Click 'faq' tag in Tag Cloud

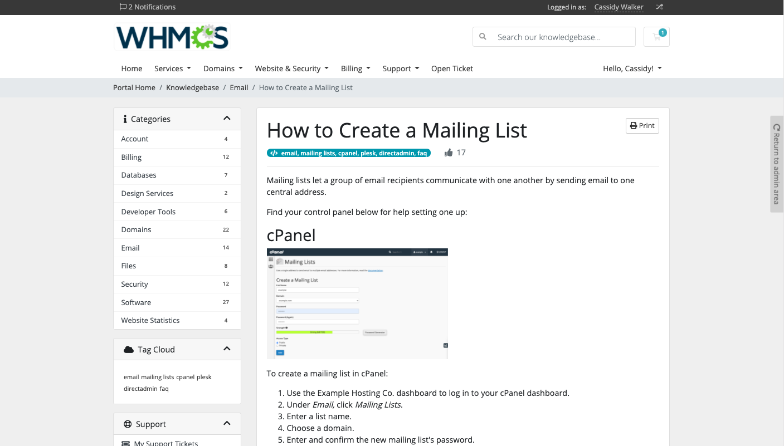pos(164,389)
